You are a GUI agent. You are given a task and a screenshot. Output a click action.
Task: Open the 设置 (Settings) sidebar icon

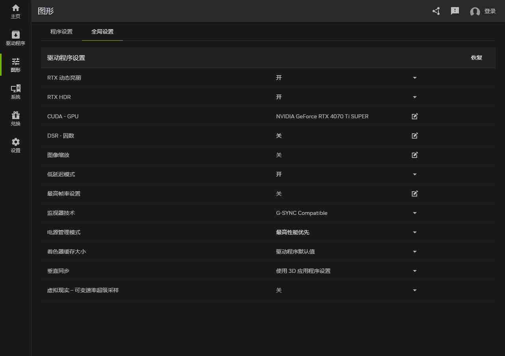coord(15,145)
